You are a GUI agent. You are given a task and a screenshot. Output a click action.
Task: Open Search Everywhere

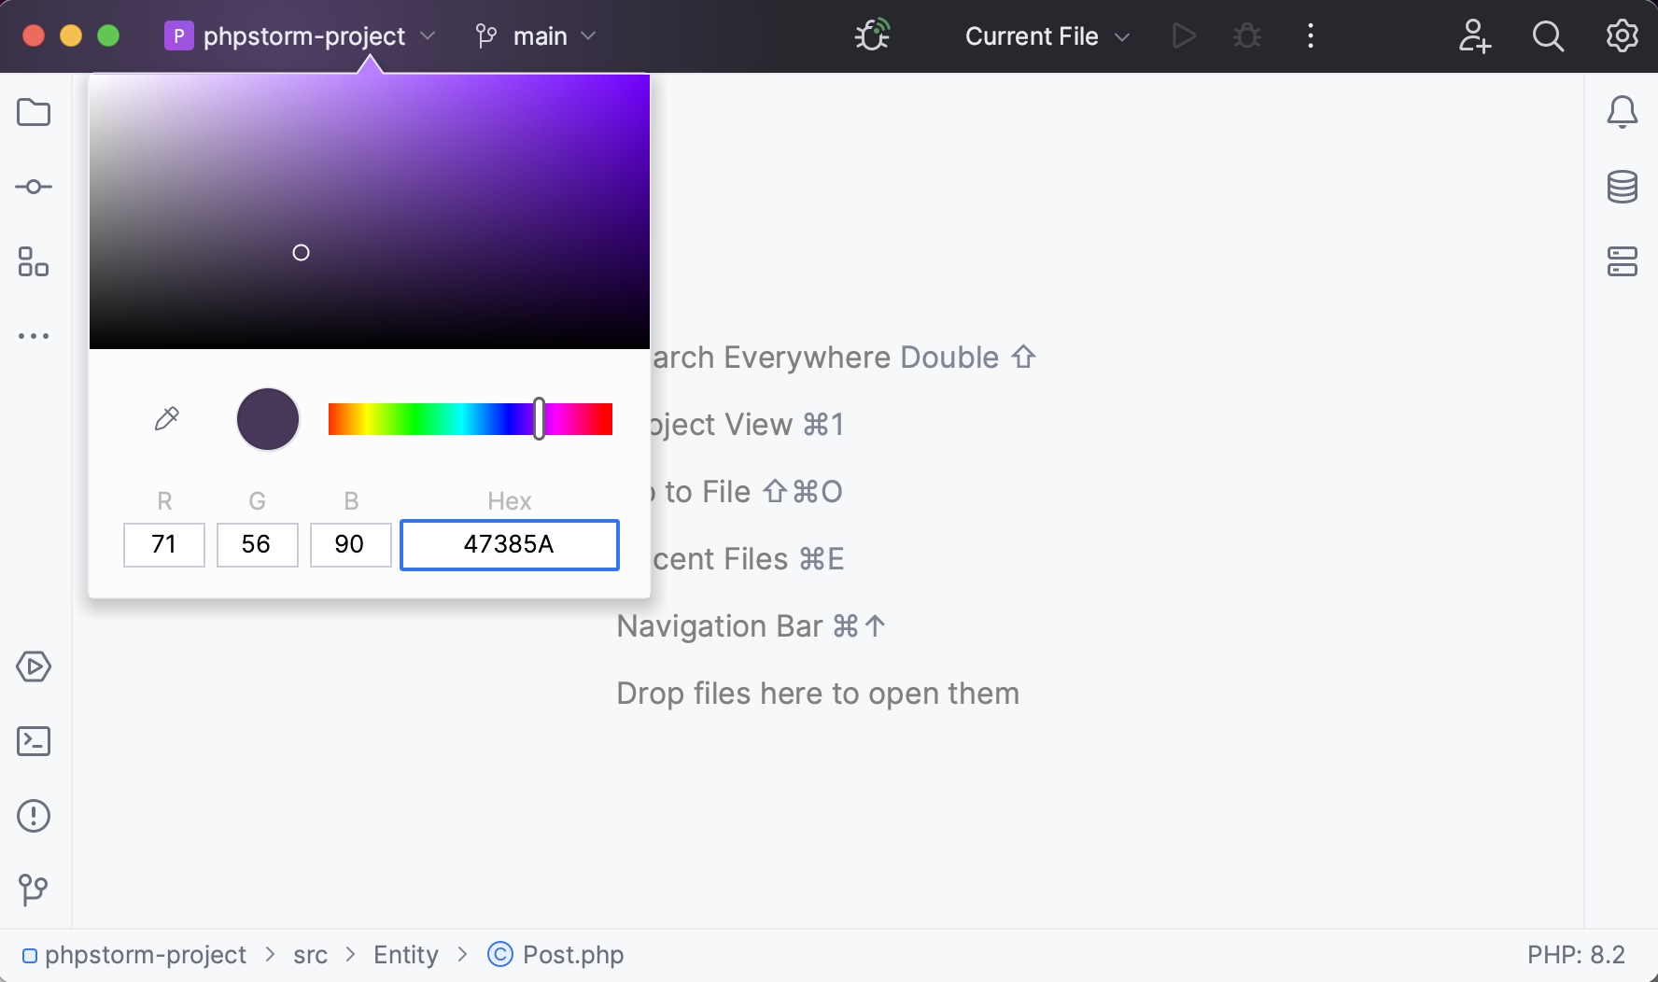[x=1548, y=36]
